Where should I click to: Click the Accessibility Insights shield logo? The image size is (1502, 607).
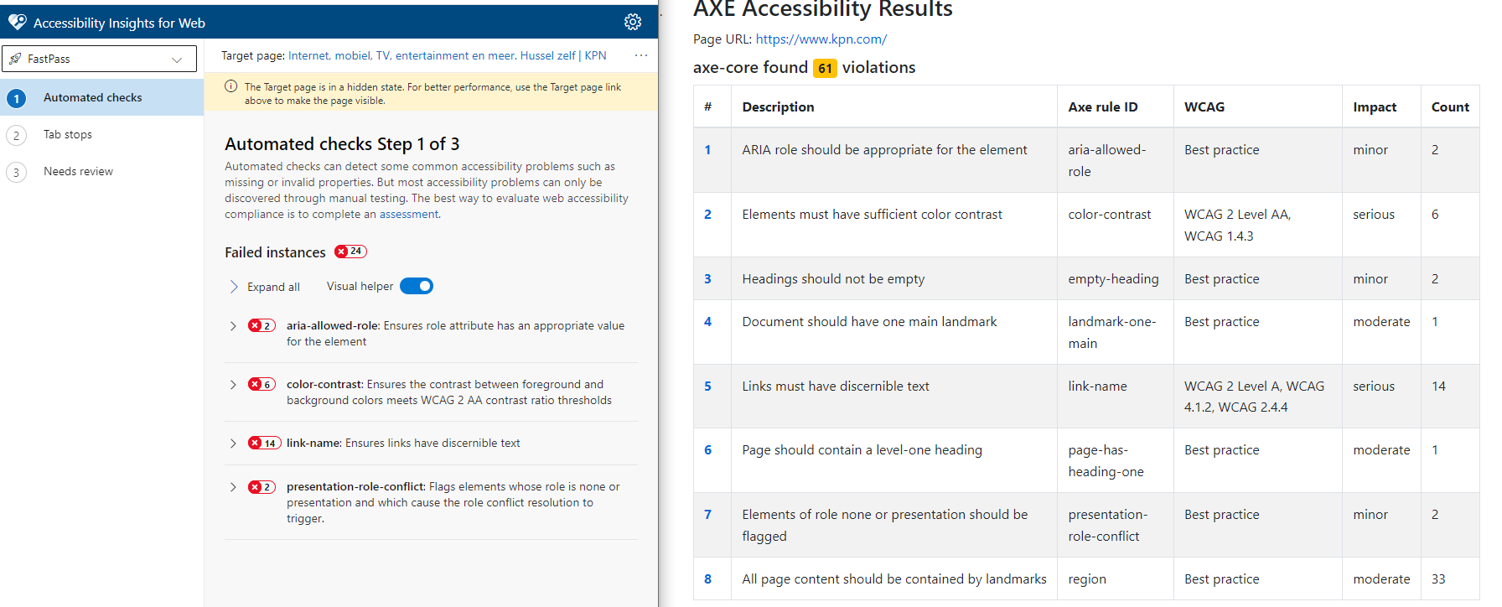(x=18, y=22)
